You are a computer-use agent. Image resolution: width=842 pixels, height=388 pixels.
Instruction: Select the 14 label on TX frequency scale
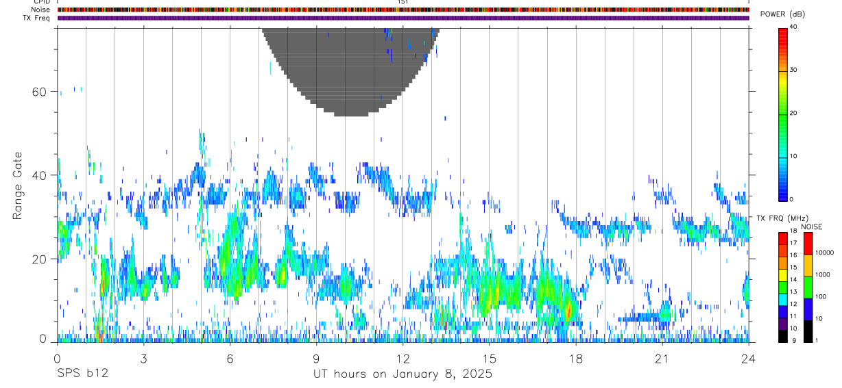pyautogui.click(x=793, y=280)
